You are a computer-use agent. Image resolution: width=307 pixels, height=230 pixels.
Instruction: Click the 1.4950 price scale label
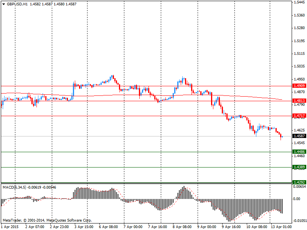299,79
